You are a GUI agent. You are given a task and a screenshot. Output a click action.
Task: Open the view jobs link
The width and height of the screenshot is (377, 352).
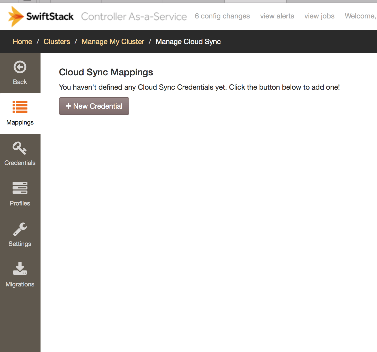coord(319,16)
